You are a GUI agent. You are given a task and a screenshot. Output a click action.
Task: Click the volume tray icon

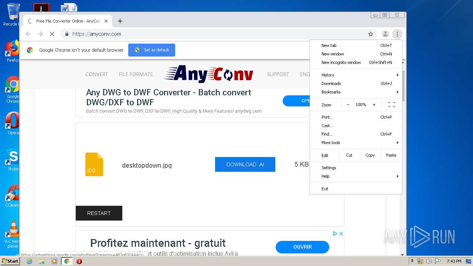click(429, 261)
